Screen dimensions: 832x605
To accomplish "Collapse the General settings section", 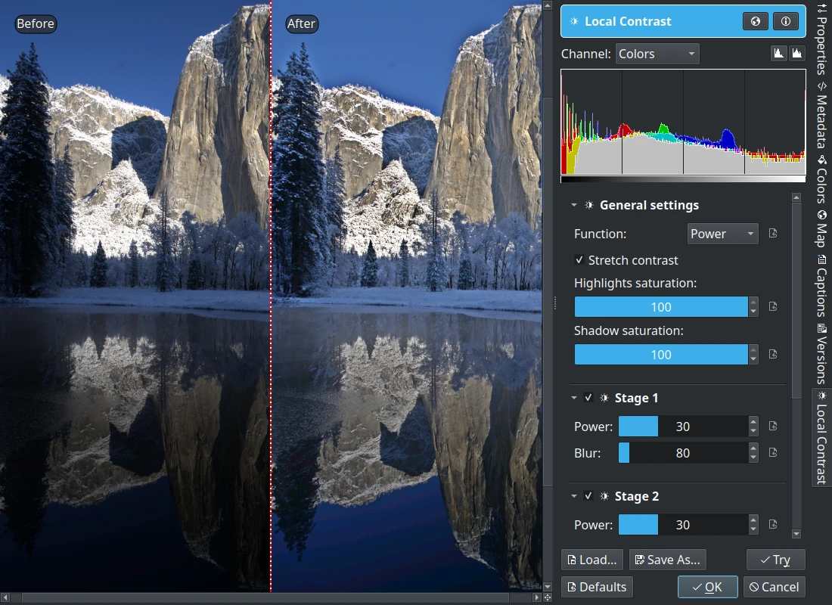I will [573, 204].
